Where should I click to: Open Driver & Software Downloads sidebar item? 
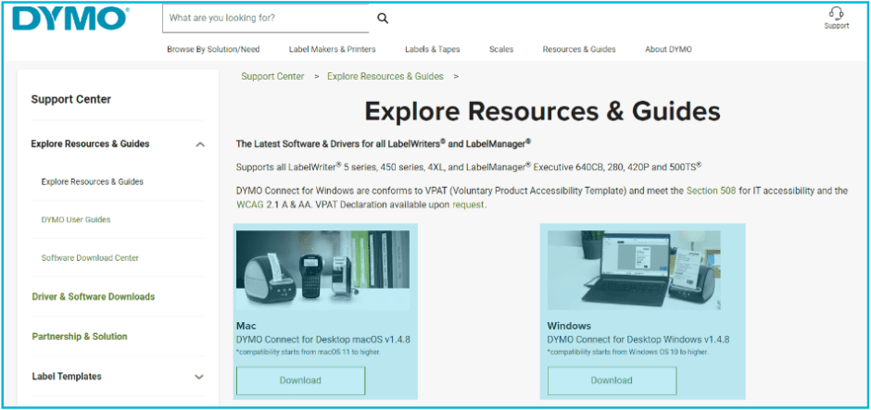(94, 297)
